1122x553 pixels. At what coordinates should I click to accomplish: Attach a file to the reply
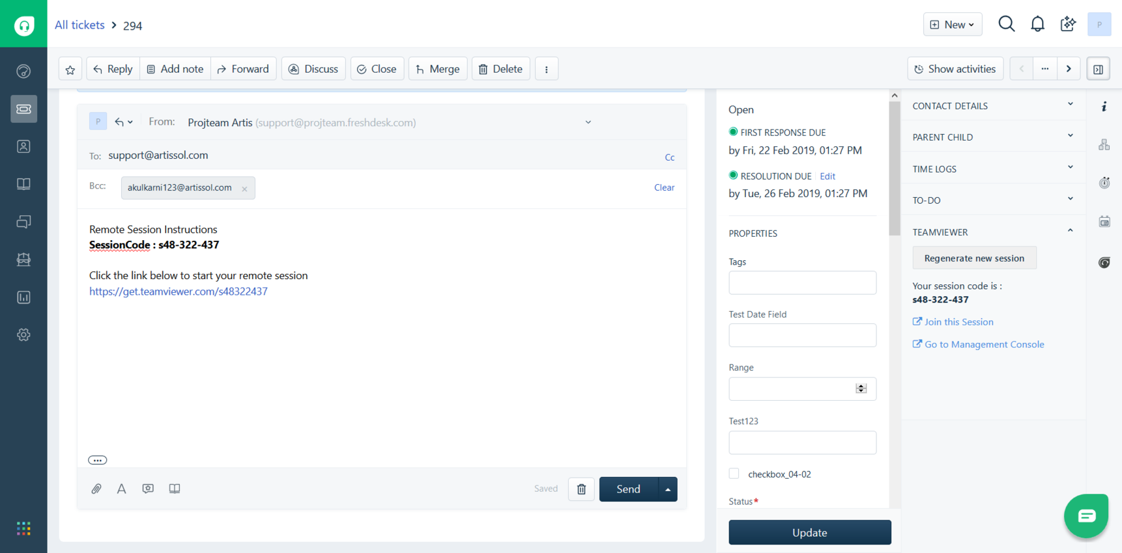[x=96, y=489]
